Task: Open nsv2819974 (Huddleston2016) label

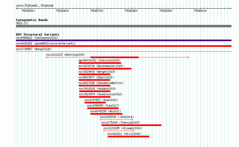Action: coord(101,94)
